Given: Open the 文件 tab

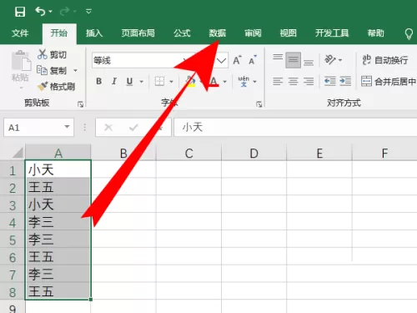Looking at the screenshot, I should (x=20, y=33).
